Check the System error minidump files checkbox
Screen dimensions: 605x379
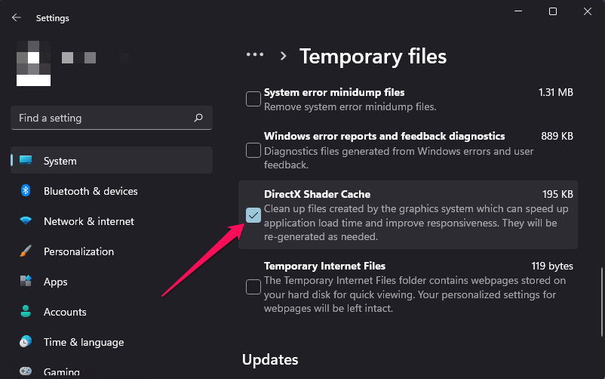click(x=253, y=99)
